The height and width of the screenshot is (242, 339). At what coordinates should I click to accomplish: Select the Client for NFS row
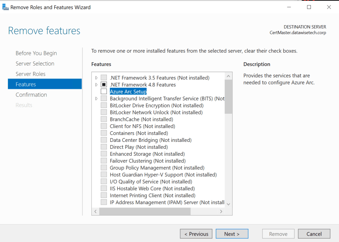(x=142, y=126)
